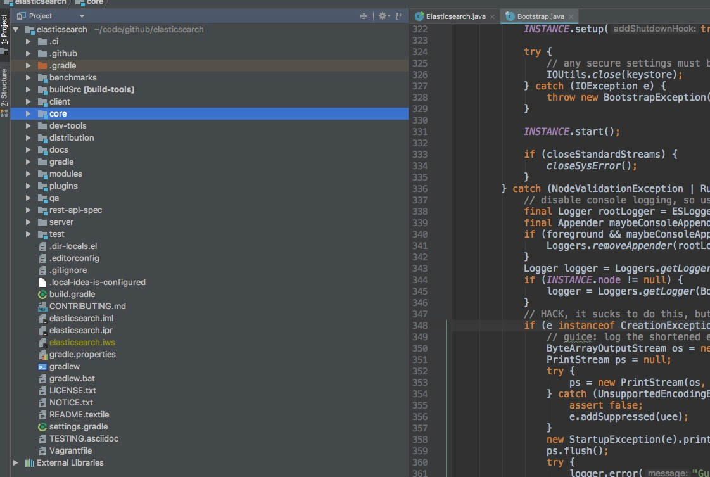Collapse the elasticsearch root node

16,30
